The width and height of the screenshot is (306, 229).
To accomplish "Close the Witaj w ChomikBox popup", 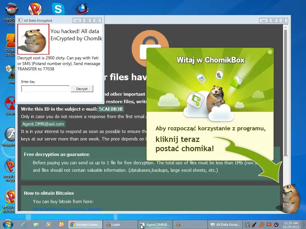I will click(x=270, y=52).
